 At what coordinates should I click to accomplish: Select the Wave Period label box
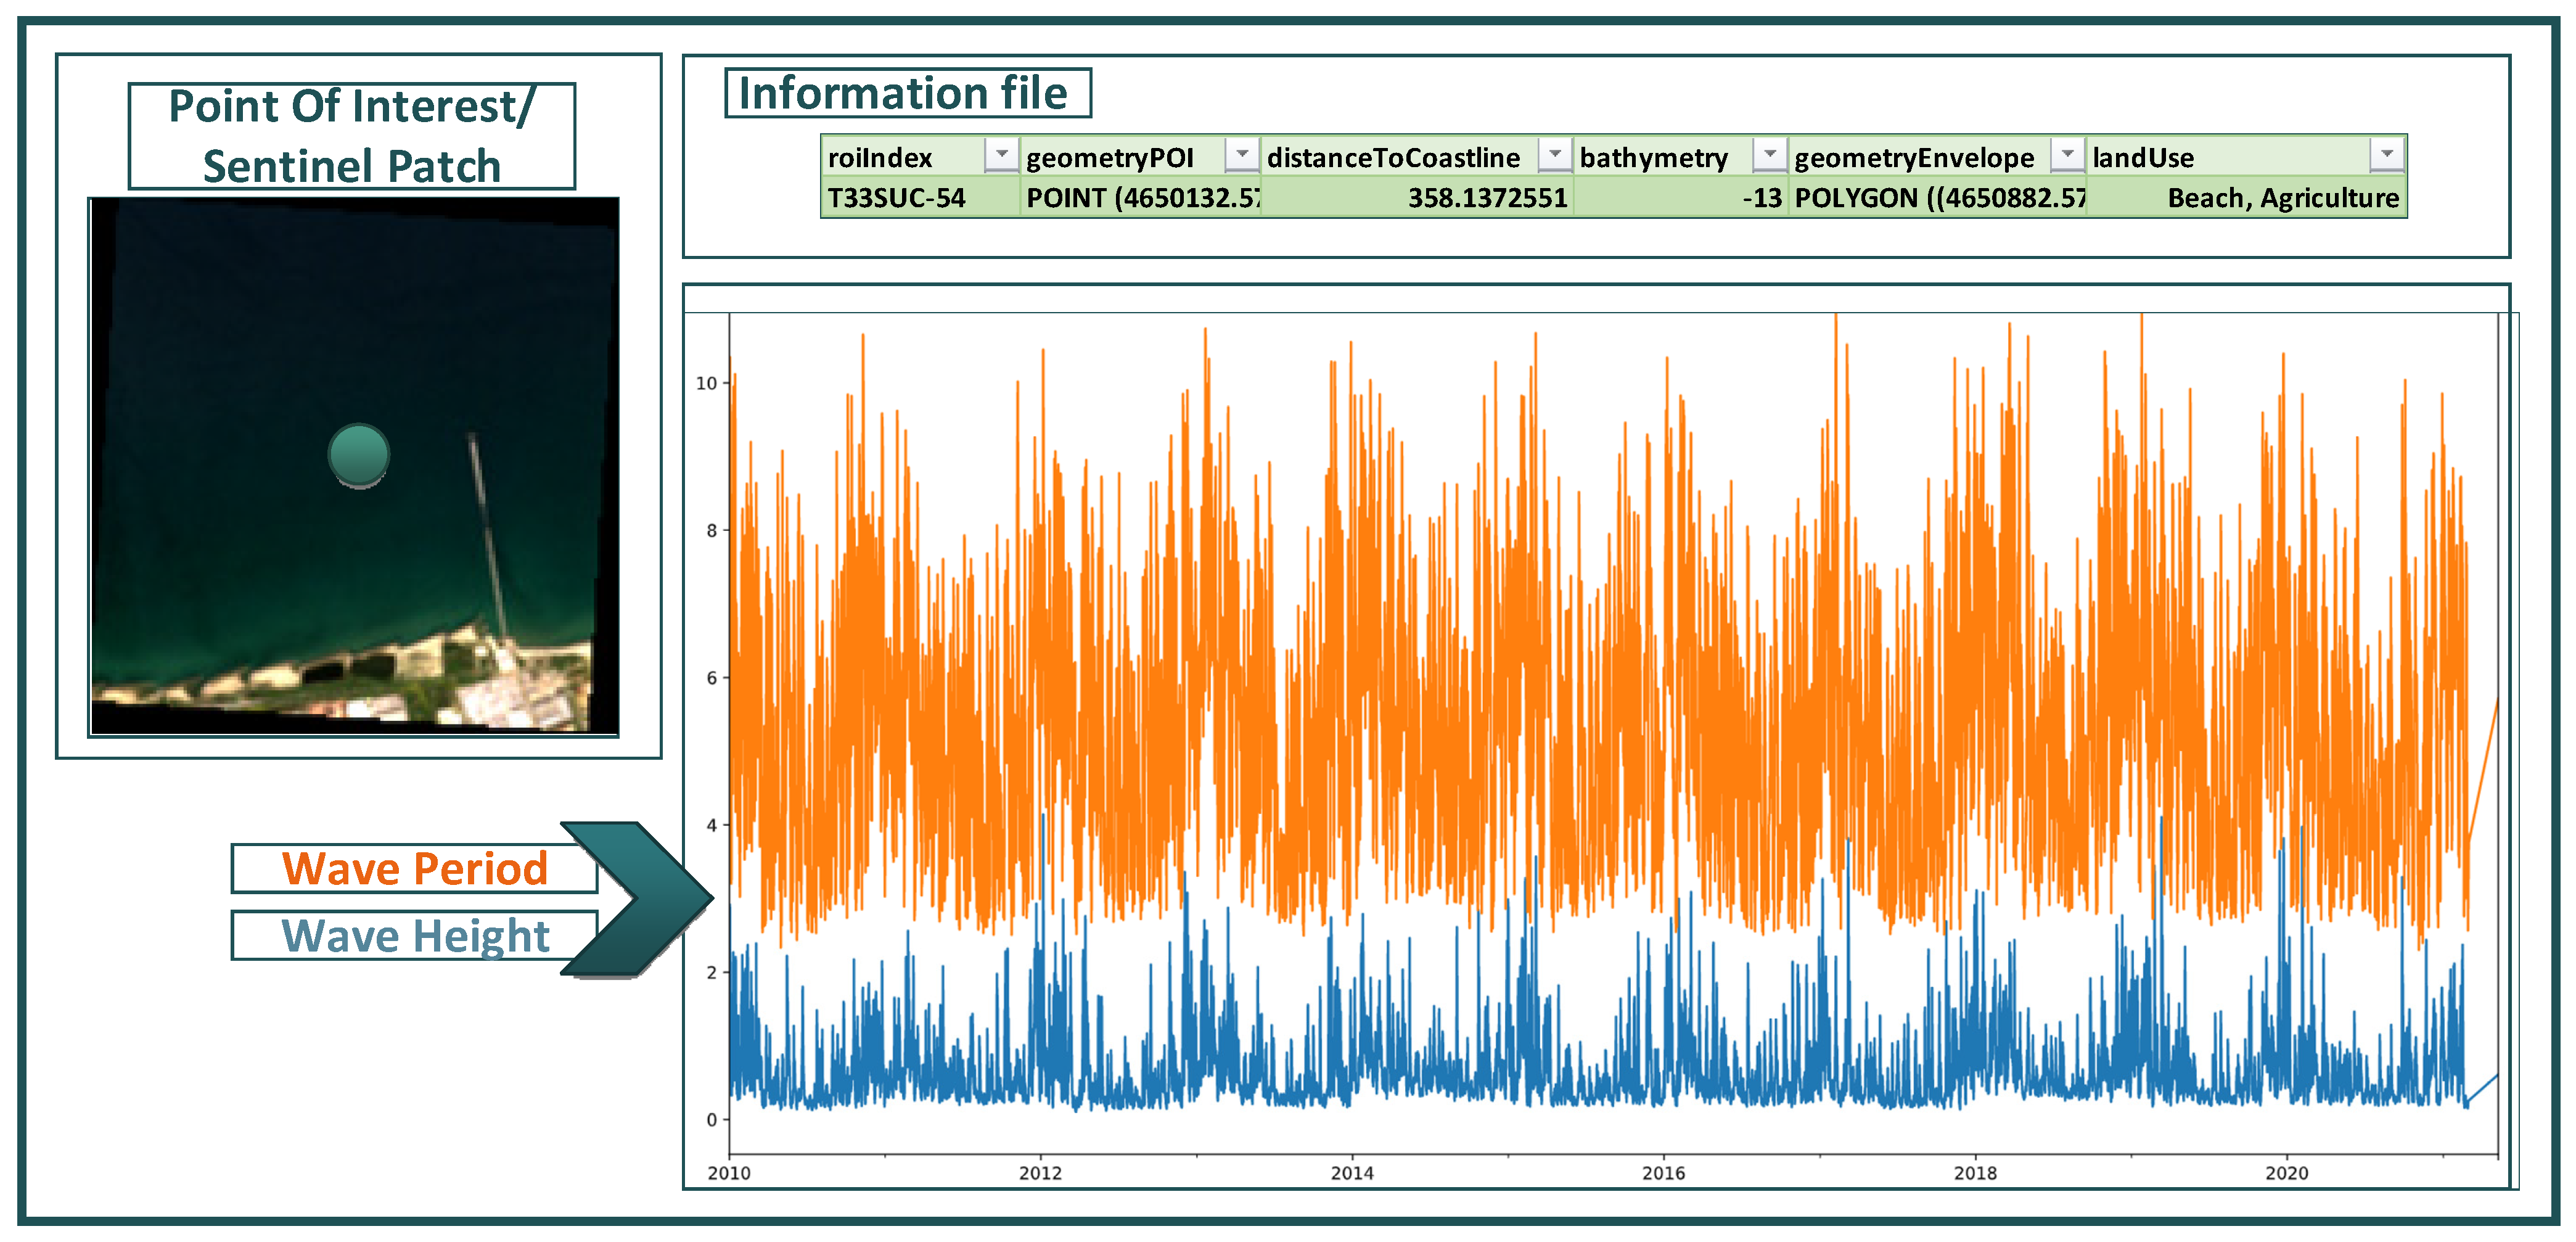[414, 868]
